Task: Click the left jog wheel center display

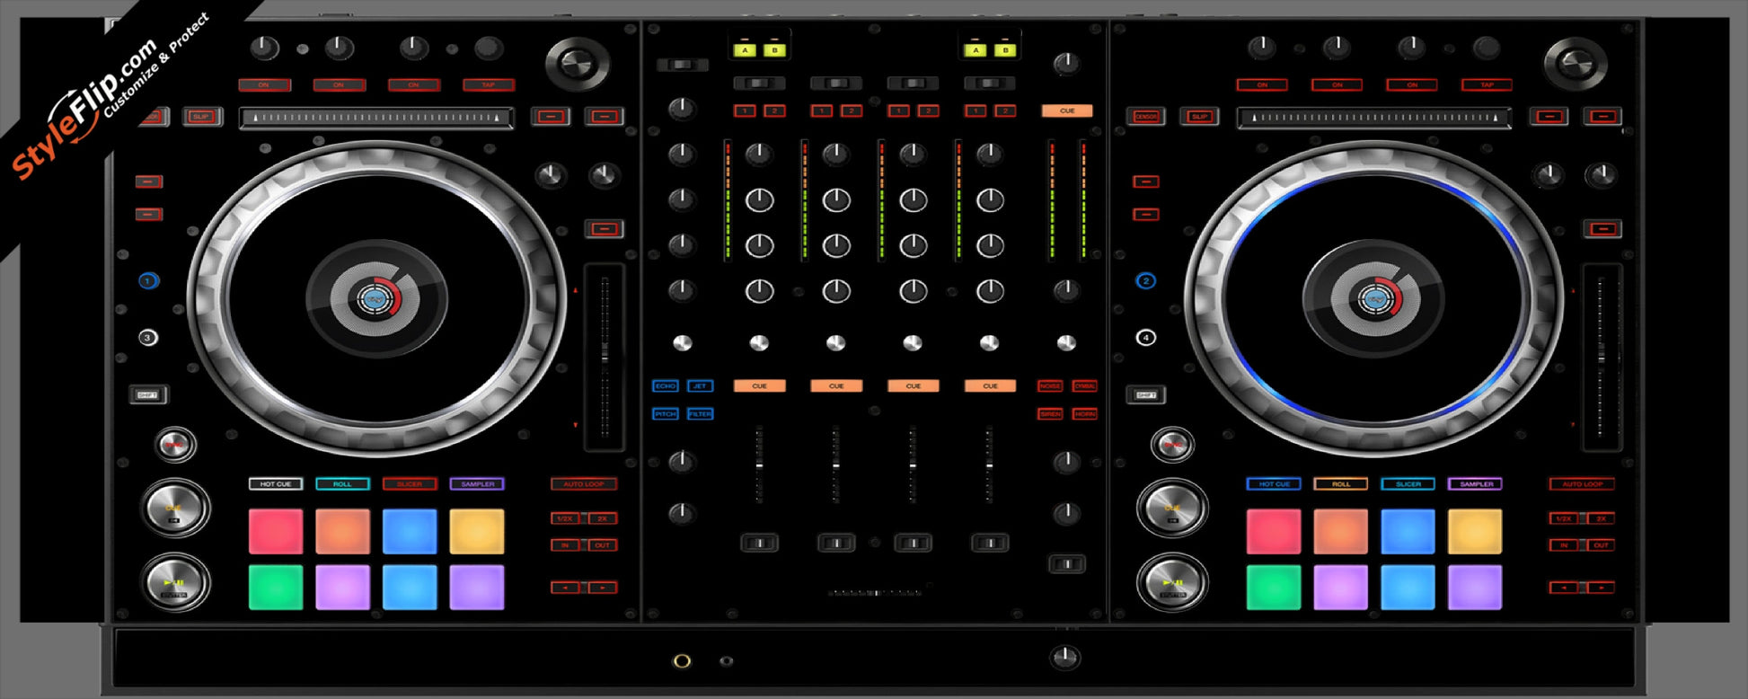Action: click(x=376, y=299)
